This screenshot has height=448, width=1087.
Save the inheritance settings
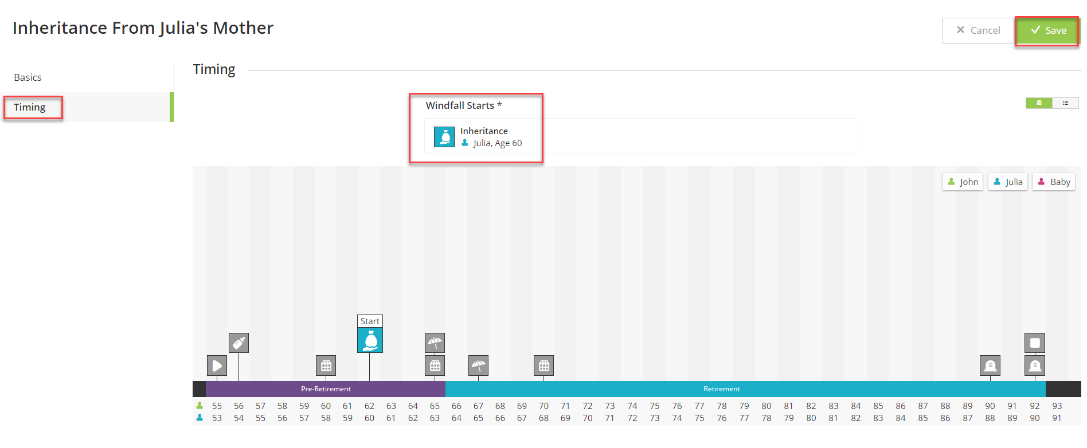coord(1048,30)
